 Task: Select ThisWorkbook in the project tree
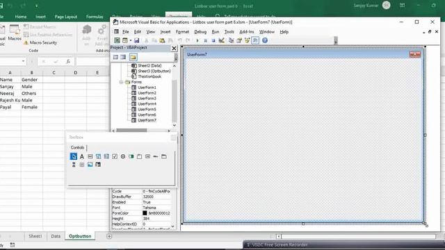click(149, 76)
